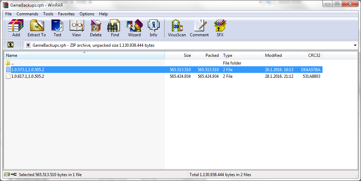Click the File folder type cell

point(232,63)
